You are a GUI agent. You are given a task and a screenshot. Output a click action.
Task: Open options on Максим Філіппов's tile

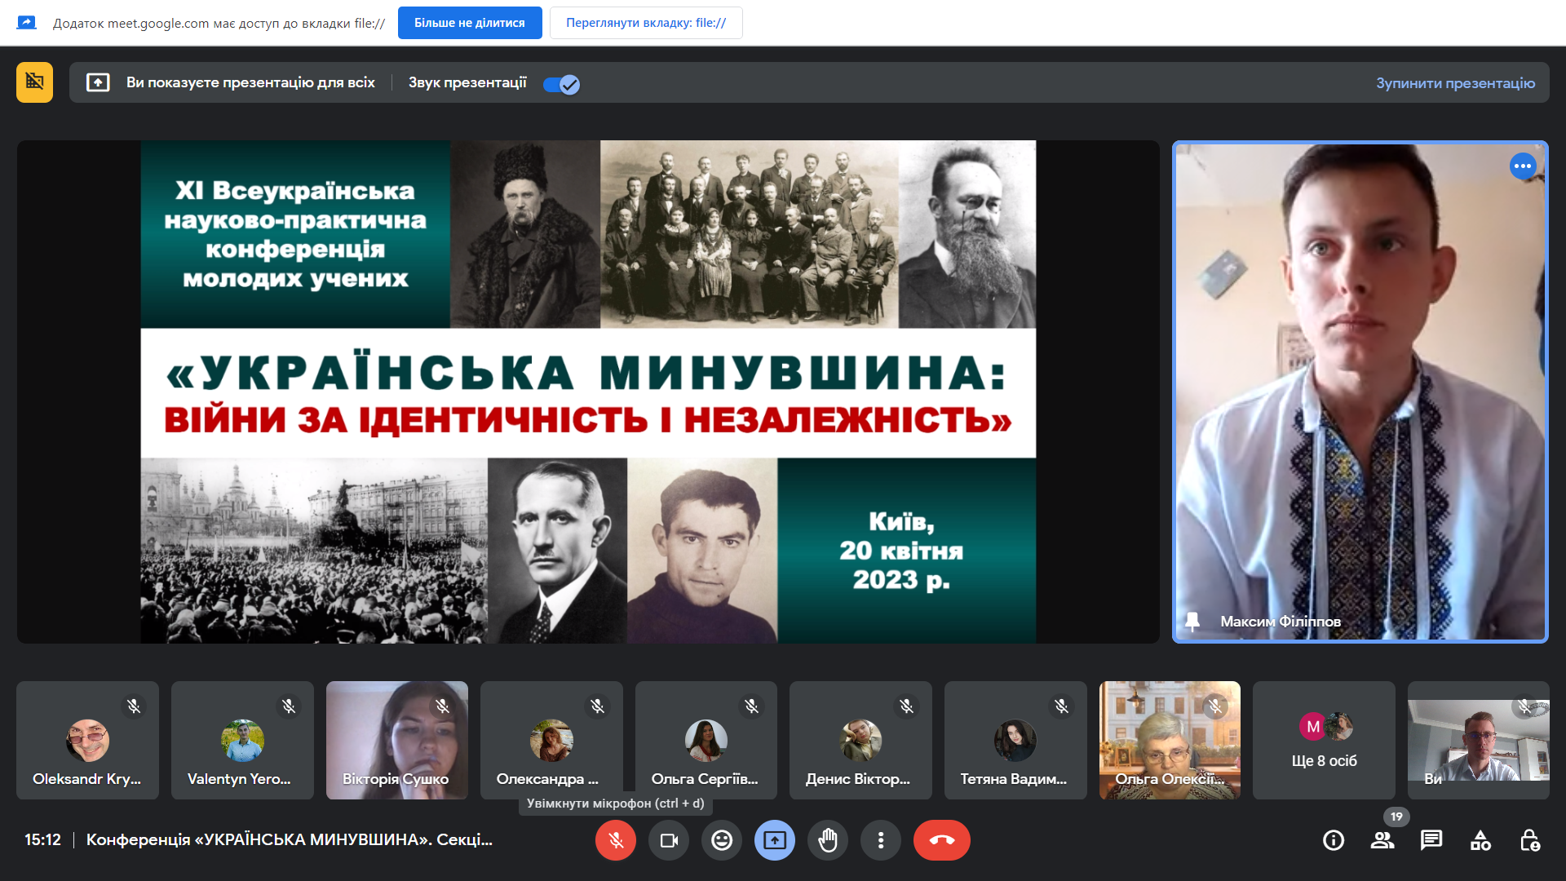tap(1523, 166)
